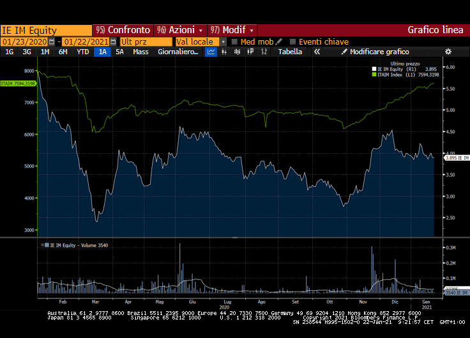Select the 3G time range tab
The width and height of the screenshot is (470, 338).
[27, 52]
